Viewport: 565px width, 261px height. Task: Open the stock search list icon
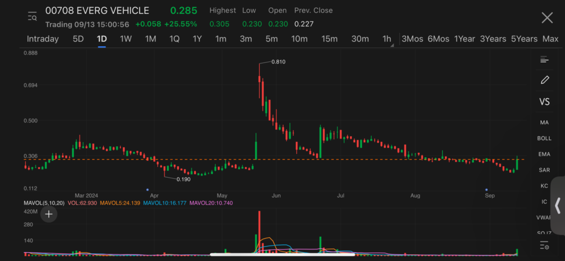coord(33,17)
